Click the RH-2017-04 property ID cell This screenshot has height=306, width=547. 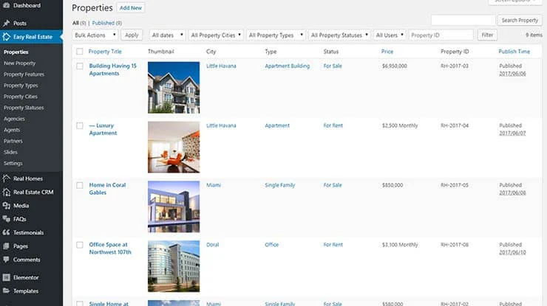(x=455, y=125)
